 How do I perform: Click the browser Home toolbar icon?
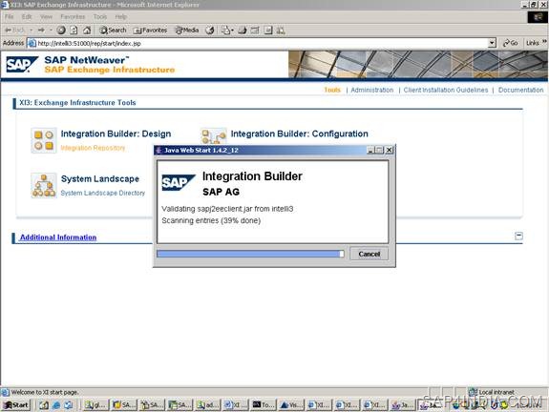coord(87,31)
